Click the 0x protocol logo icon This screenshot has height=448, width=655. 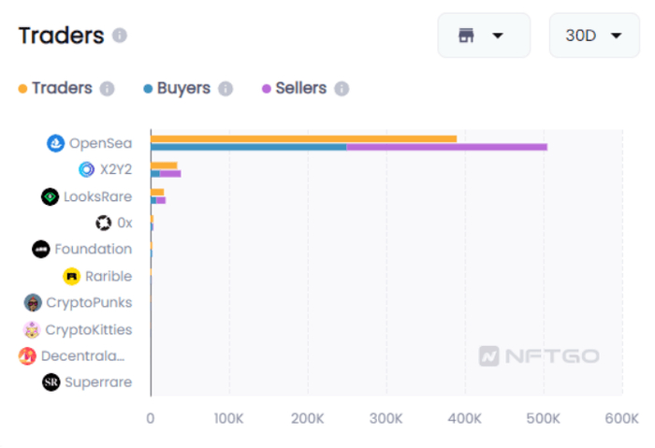tap(104, 223)
